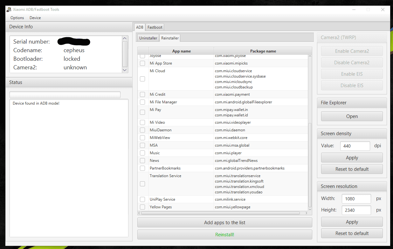Select the MiuiDaemon checkbox
The width and height of the screenshot is (393, 249).
point(142,130)
